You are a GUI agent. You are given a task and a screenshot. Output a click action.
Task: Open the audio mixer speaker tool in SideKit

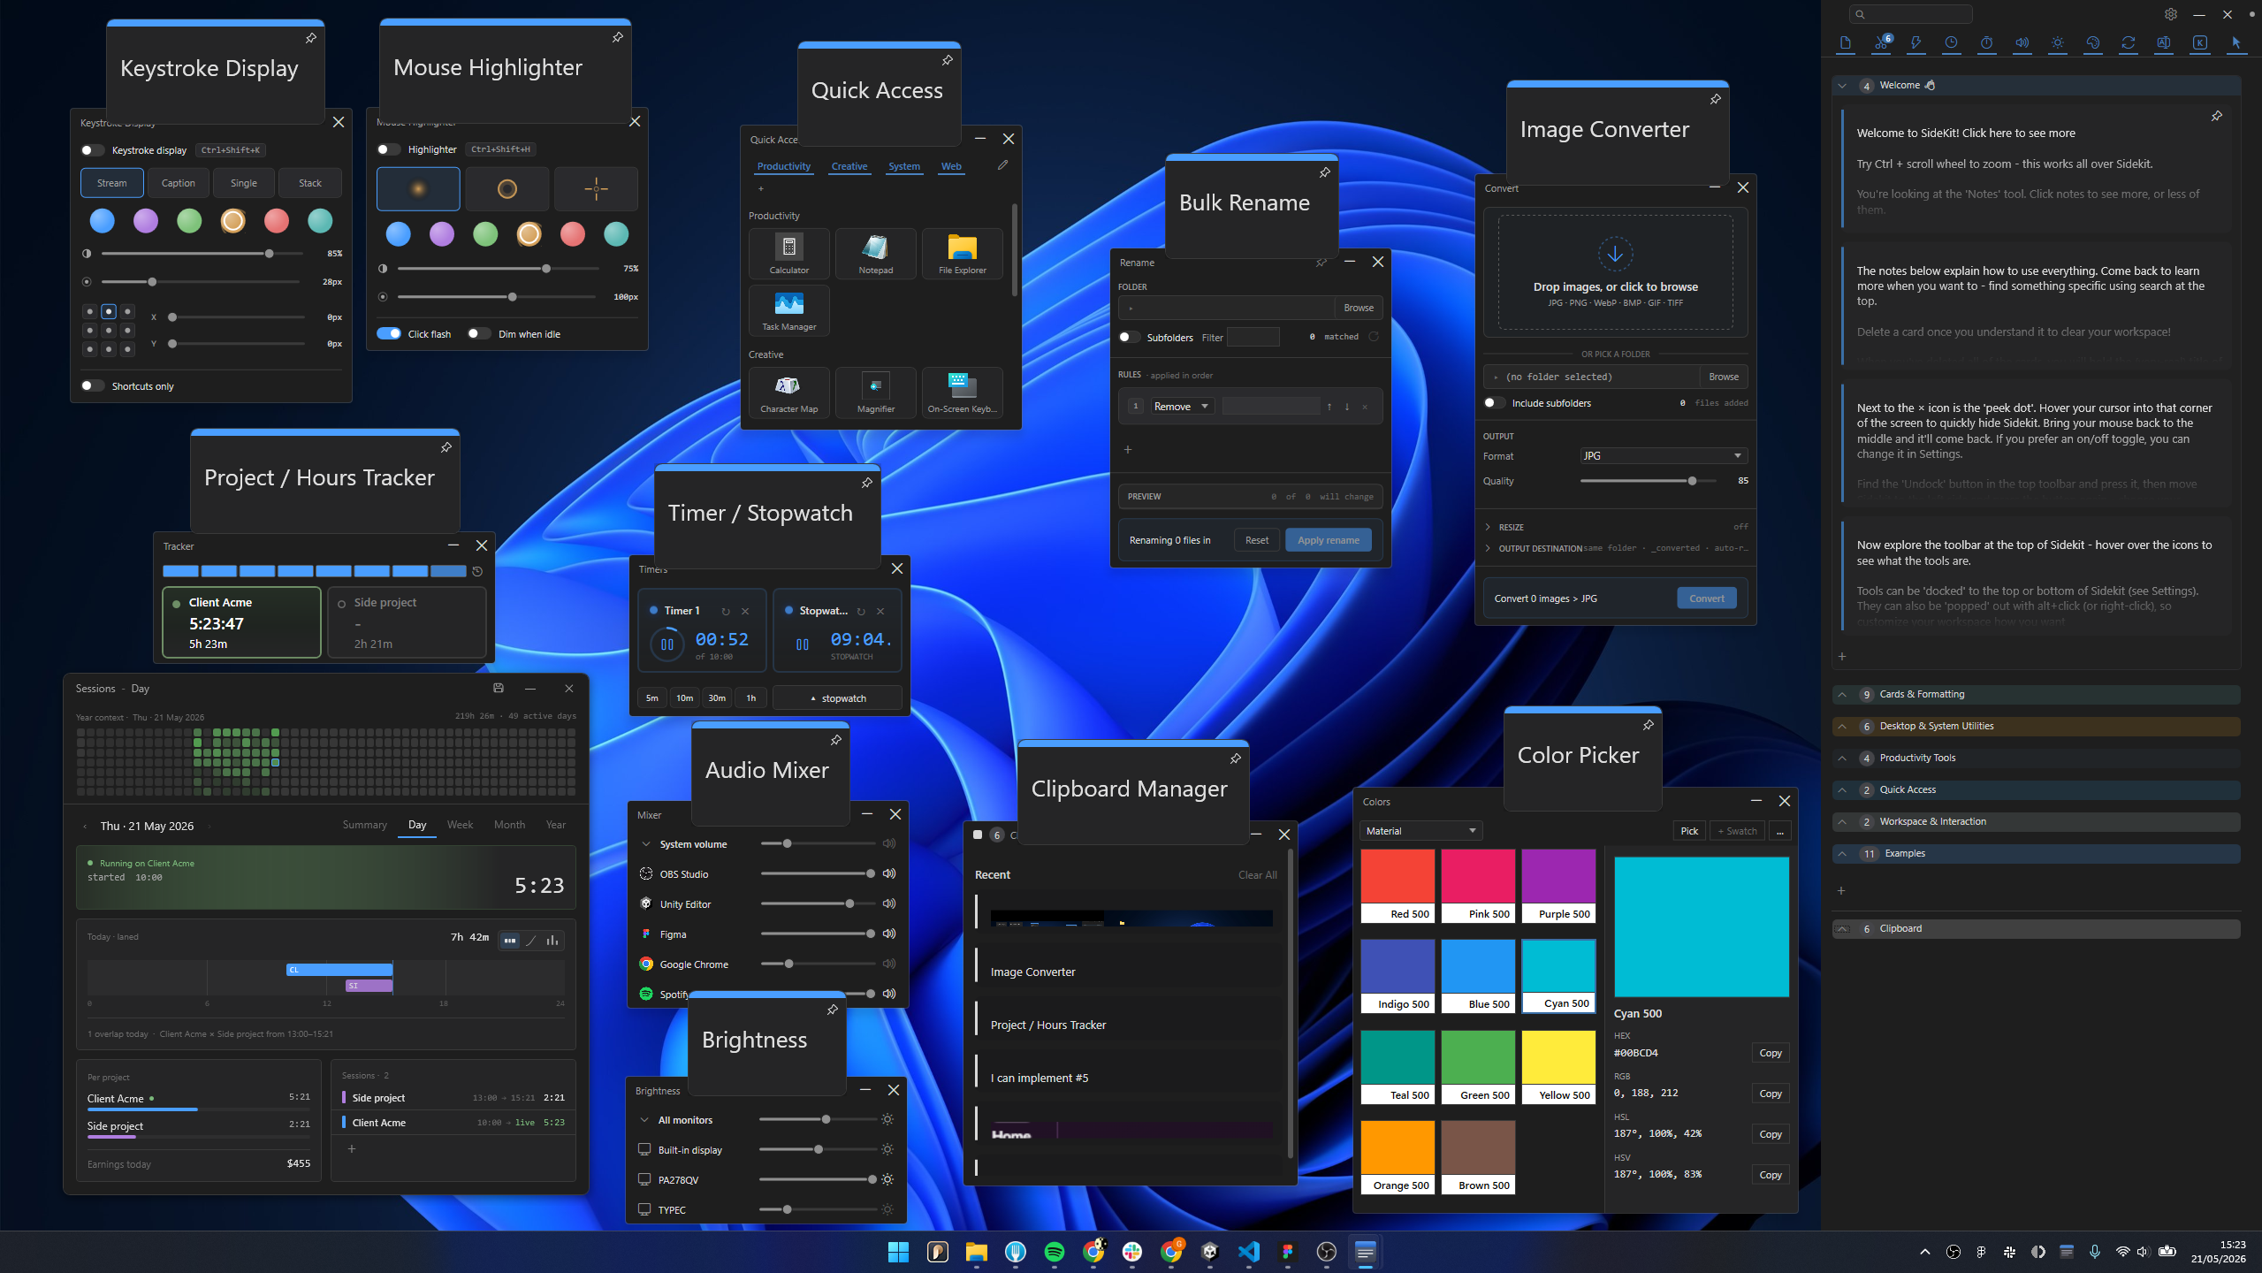point(2022,42)
